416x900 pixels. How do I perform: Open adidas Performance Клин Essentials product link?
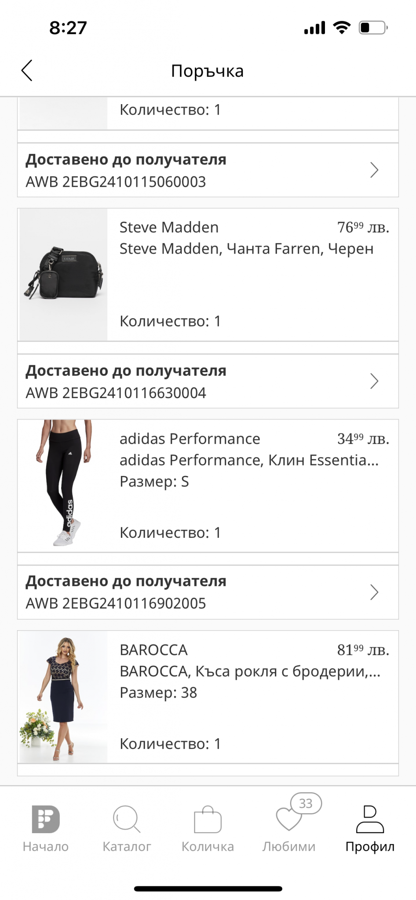tap(249, 460)
